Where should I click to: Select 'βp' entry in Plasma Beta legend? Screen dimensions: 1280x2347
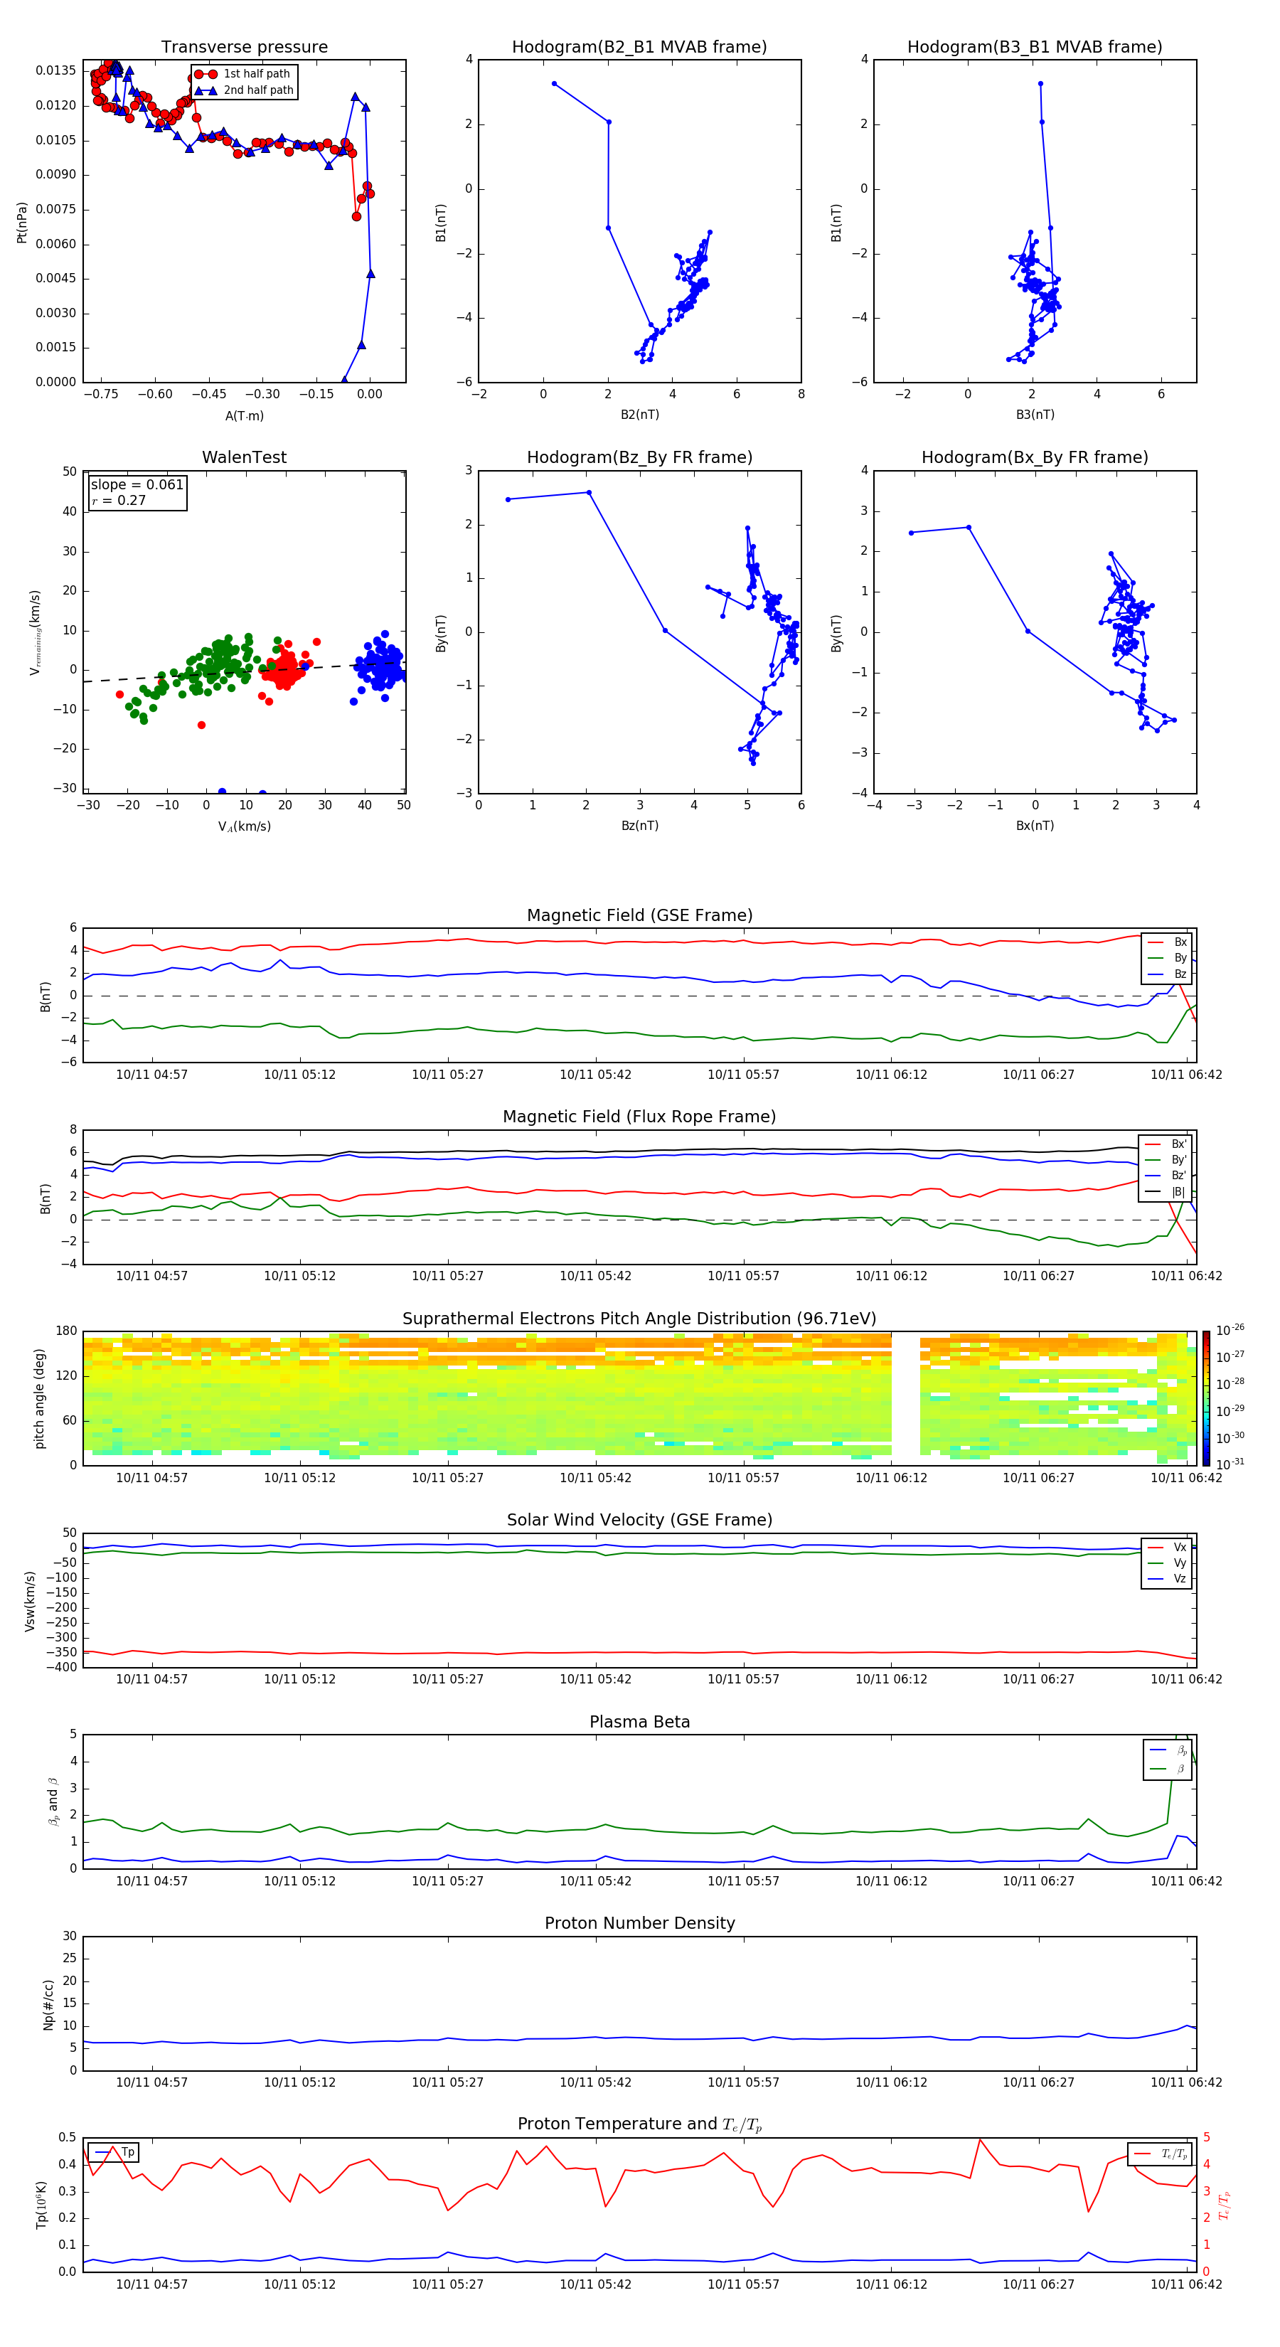coord(1169,1750)
